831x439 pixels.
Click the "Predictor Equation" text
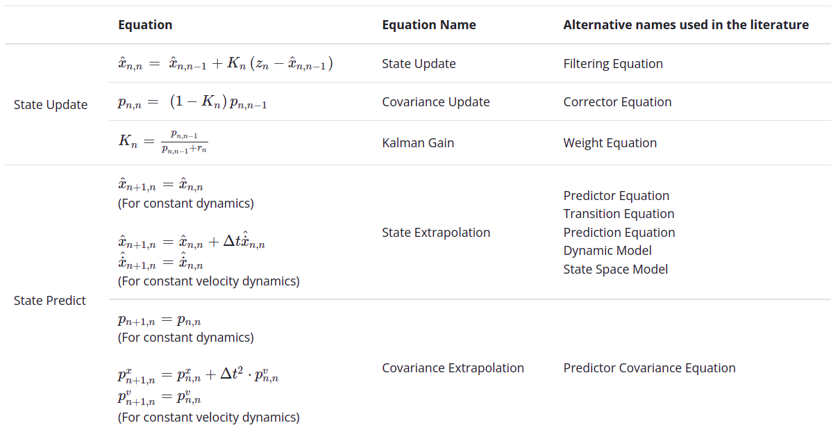point(616,196)
